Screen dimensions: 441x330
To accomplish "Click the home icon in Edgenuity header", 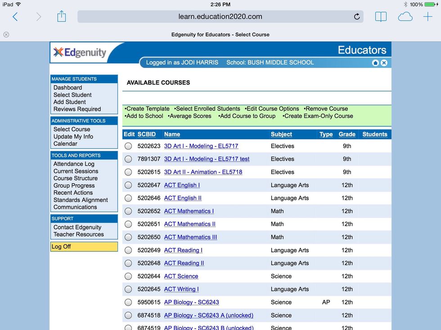I will coord(375,63).
